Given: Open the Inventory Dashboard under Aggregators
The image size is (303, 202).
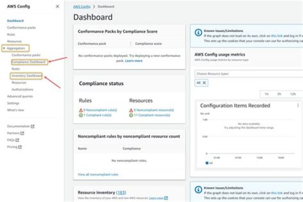Looking at the screenshot, I should (27, 76).
